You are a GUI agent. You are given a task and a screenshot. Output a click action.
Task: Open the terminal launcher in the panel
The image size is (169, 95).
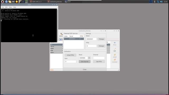[x=13, y=2]
